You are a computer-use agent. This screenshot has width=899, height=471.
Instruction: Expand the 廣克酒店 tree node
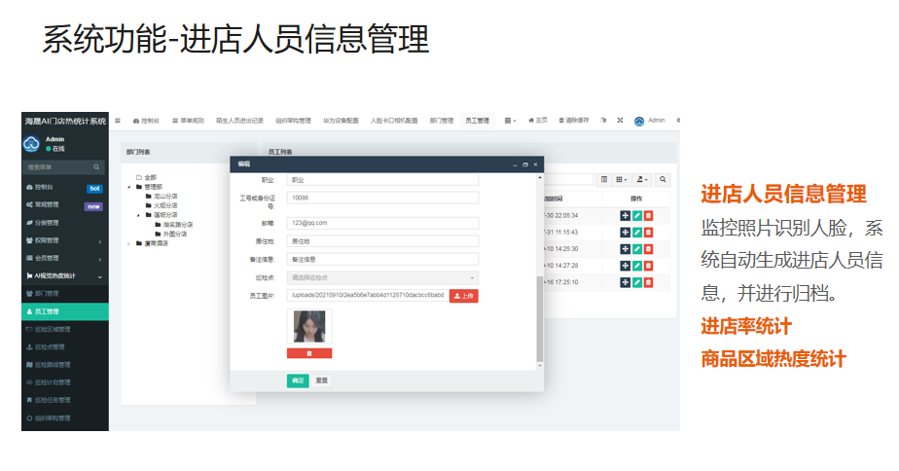point(128,243)
